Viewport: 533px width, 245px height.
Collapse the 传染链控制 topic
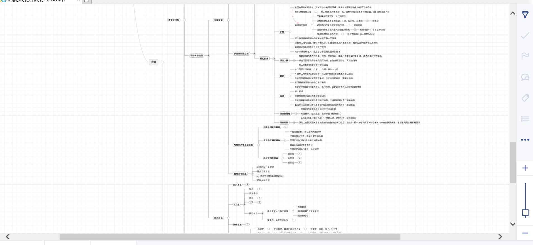184,20
